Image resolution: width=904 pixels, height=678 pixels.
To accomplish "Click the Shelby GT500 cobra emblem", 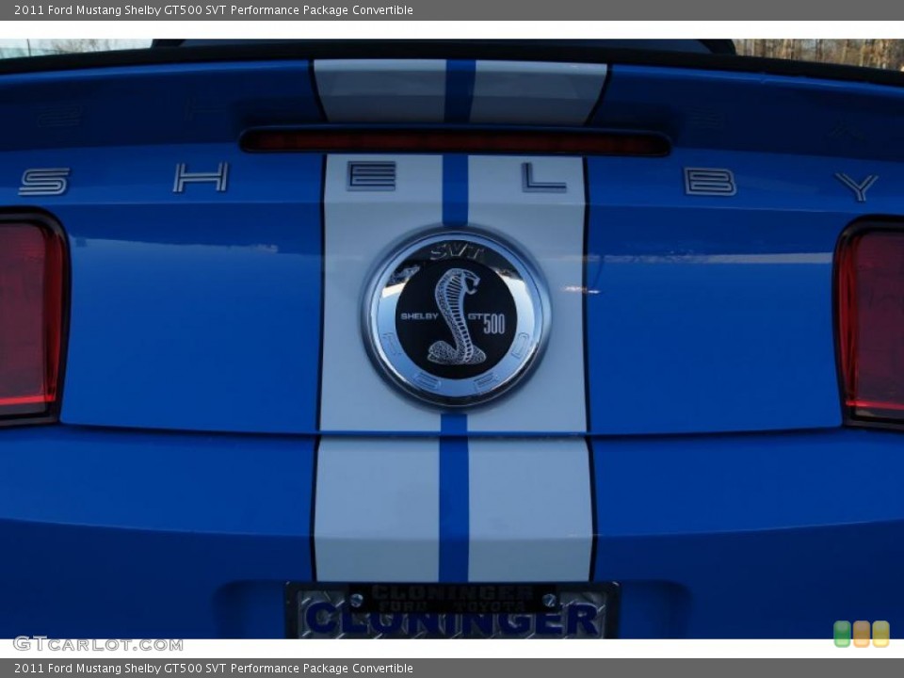I will click(x=456, y=319).
